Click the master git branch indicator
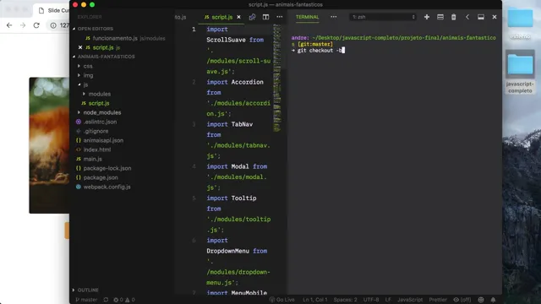Screen dimensions: 541x304 [86, 300]
